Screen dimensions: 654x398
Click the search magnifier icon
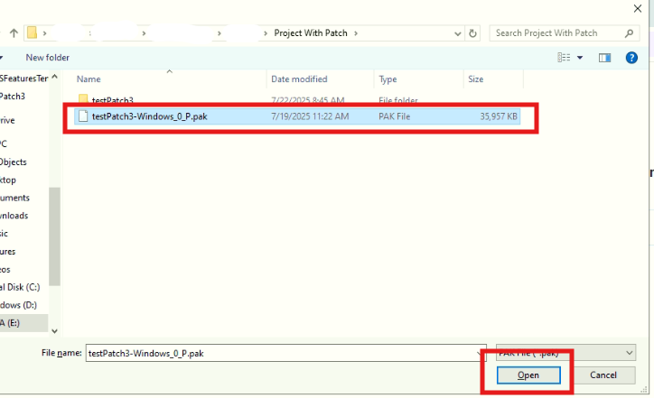[x=631, y=33]
